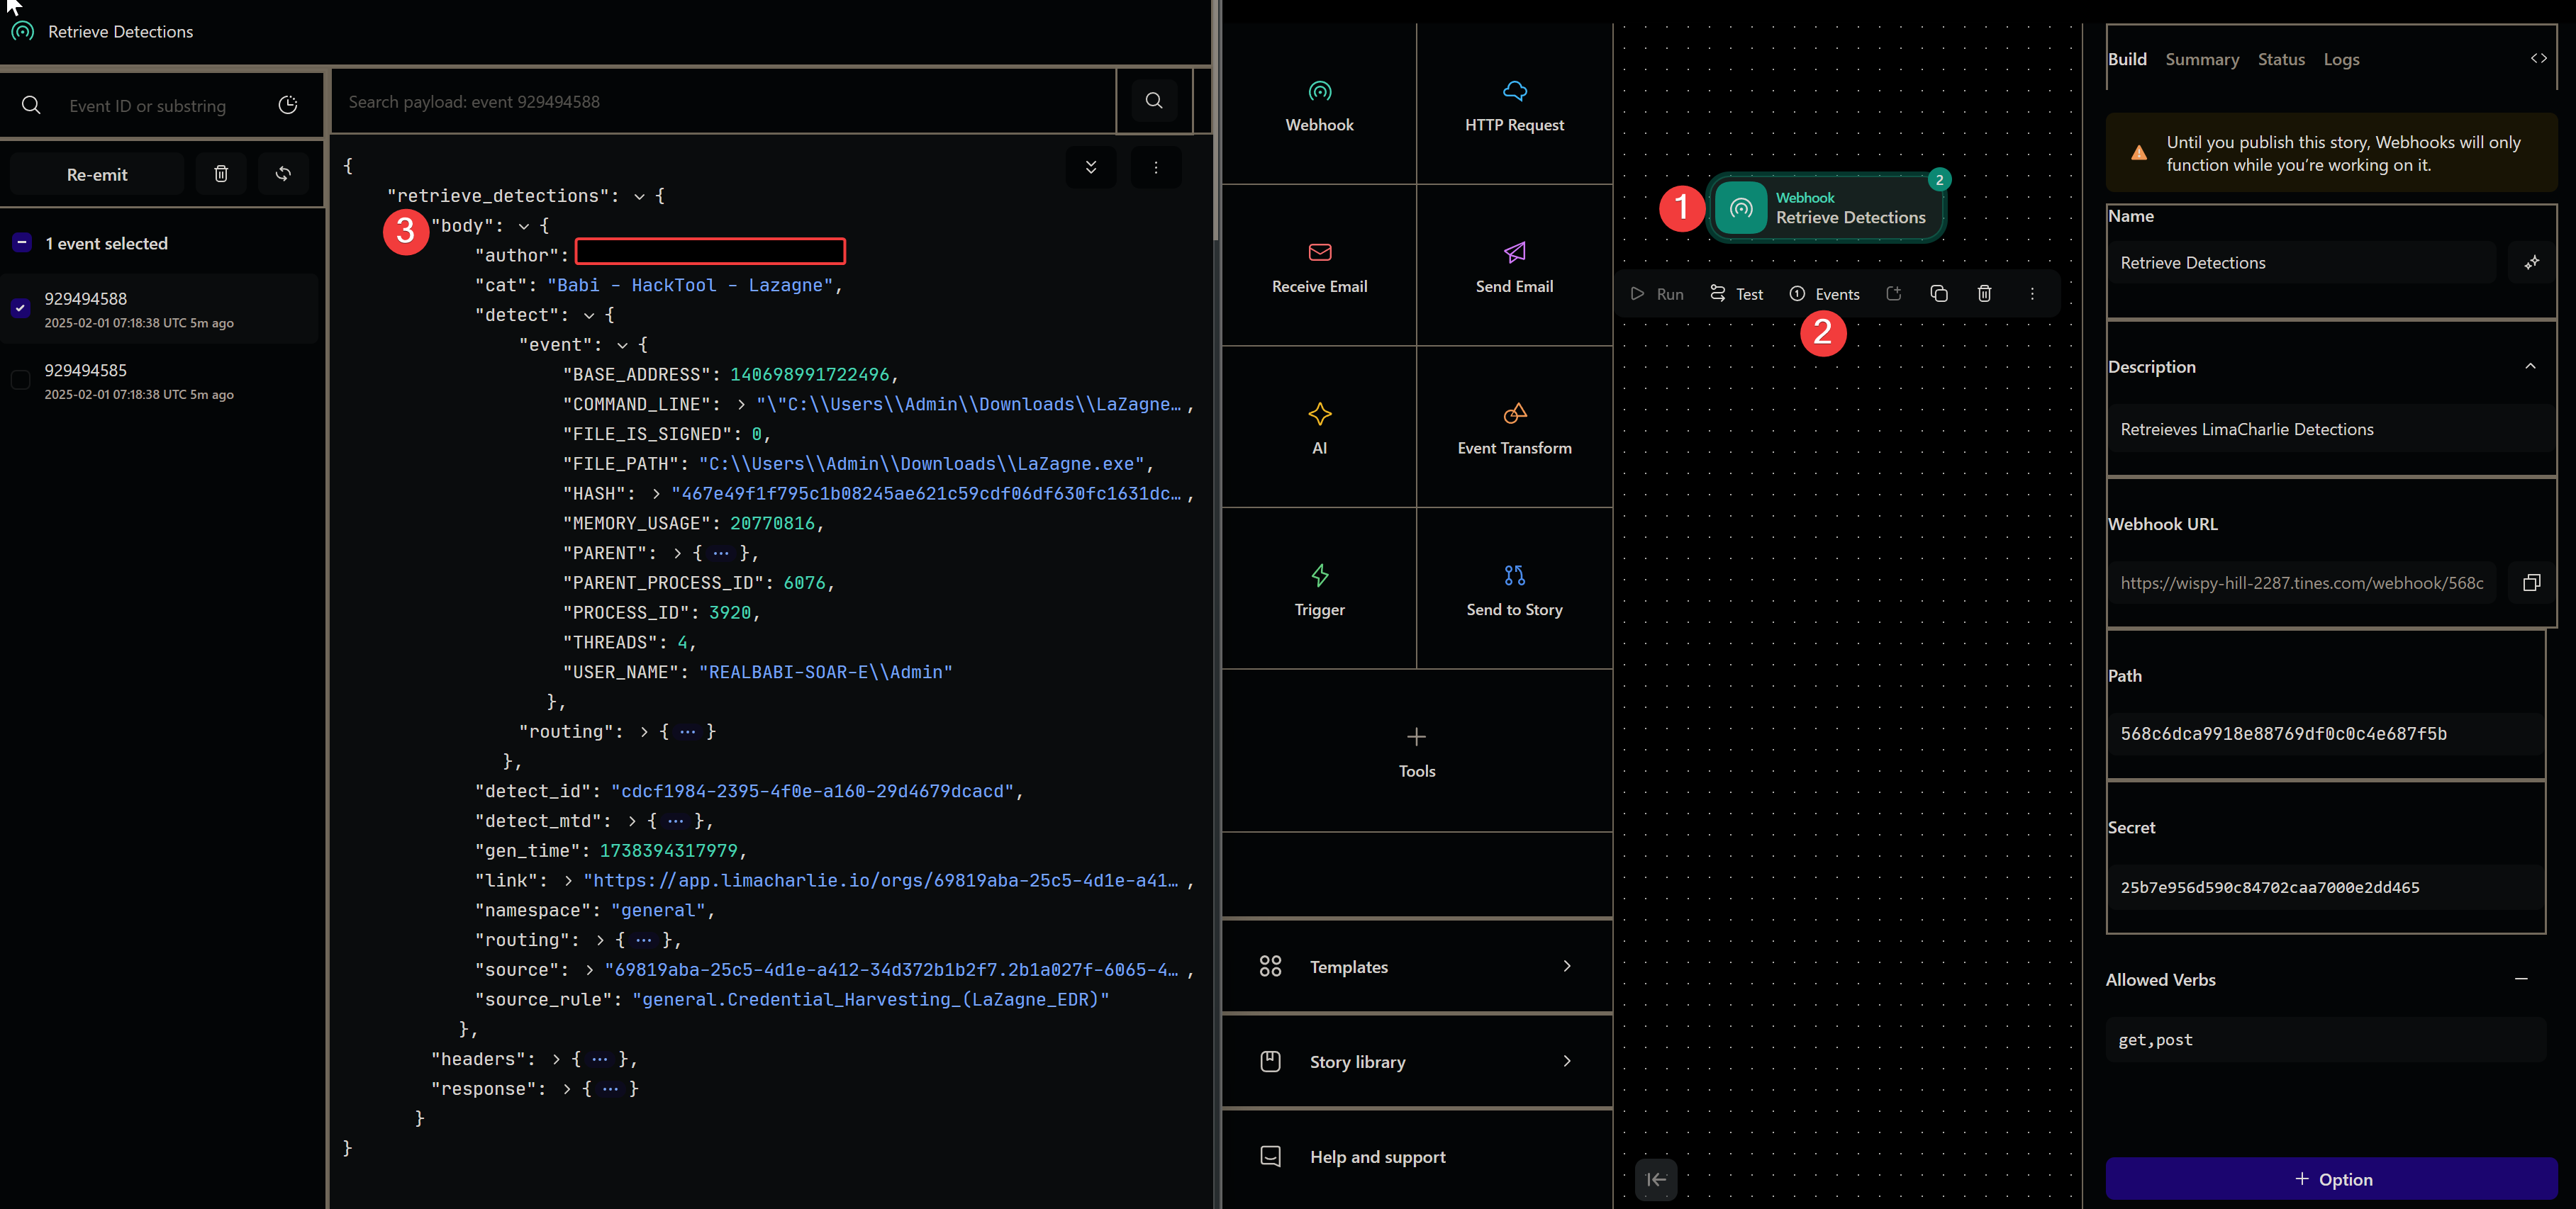Remove Allowed Verbs with minus button
This screenshot has height=1209, width=2576.
2521,979
